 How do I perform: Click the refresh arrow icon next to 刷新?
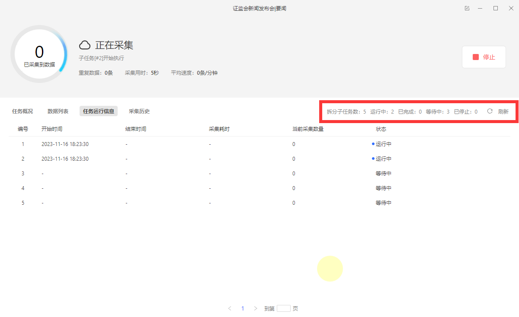(x=490, y=111)
